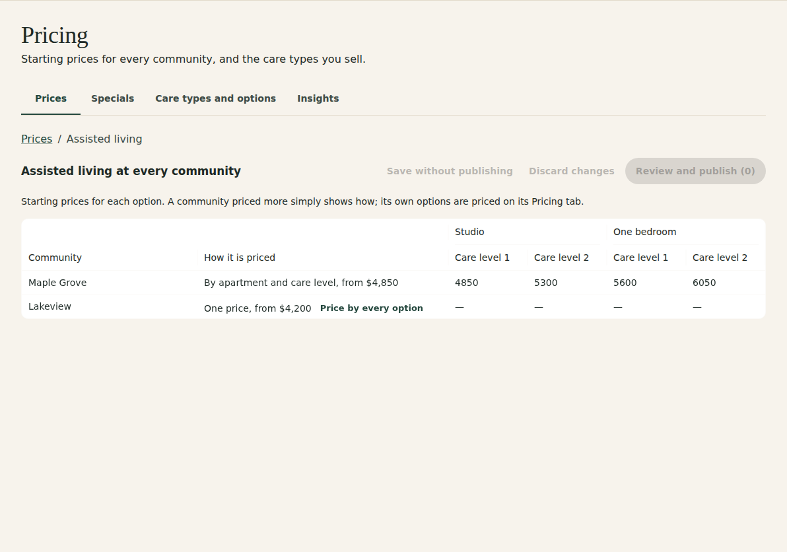Image resolution: width=787 pixels, height=552 pixels.
Task: Click Care level 1 header under Studio
Action: (482, 258)
